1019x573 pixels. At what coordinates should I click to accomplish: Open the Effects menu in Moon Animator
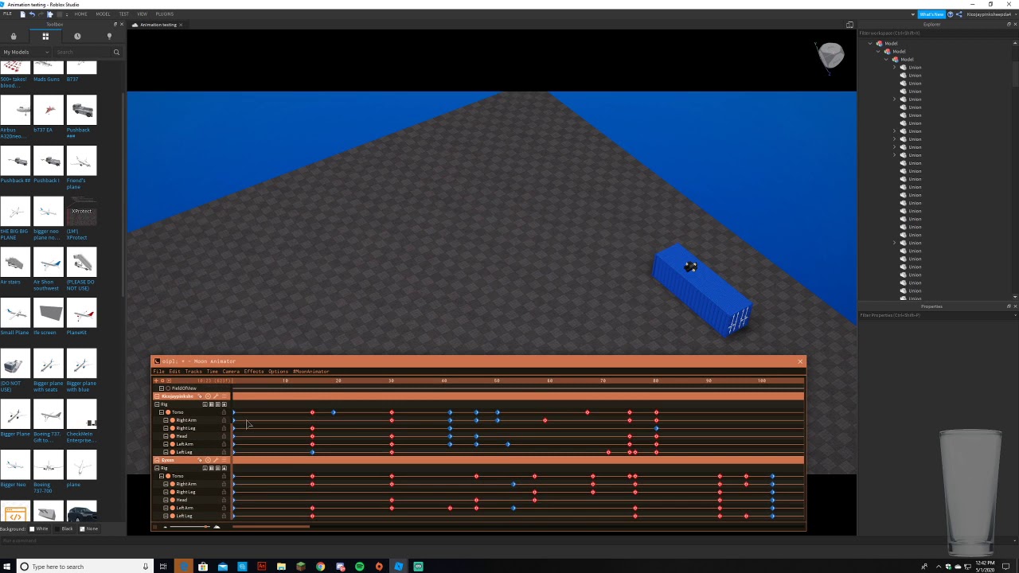click(x=254, y=372)
